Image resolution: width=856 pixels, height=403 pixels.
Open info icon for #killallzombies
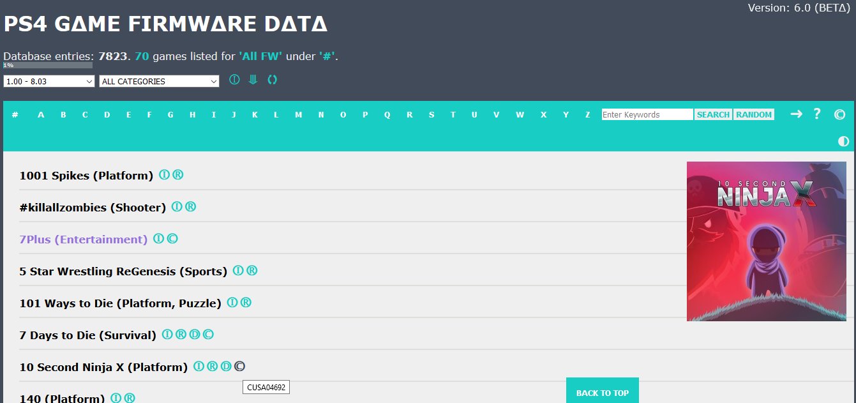(177, 206)
